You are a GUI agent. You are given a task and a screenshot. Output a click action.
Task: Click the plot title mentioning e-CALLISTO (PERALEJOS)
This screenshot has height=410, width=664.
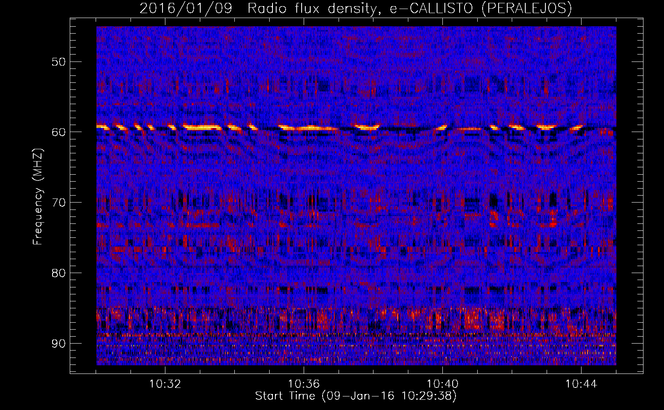tap(356, 8)
